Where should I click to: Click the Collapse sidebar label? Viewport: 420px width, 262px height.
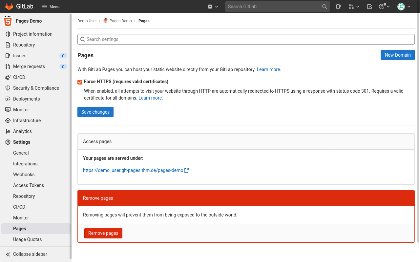(x=30, y=254)
